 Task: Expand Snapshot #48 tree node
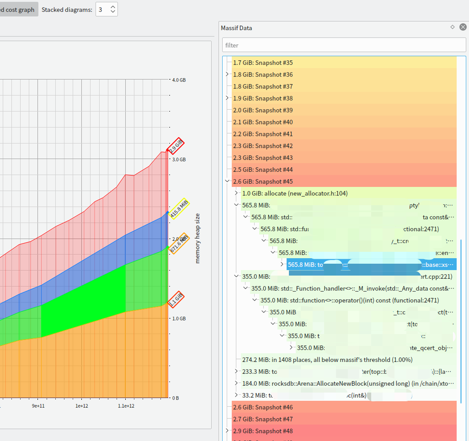tap(227, 431)
